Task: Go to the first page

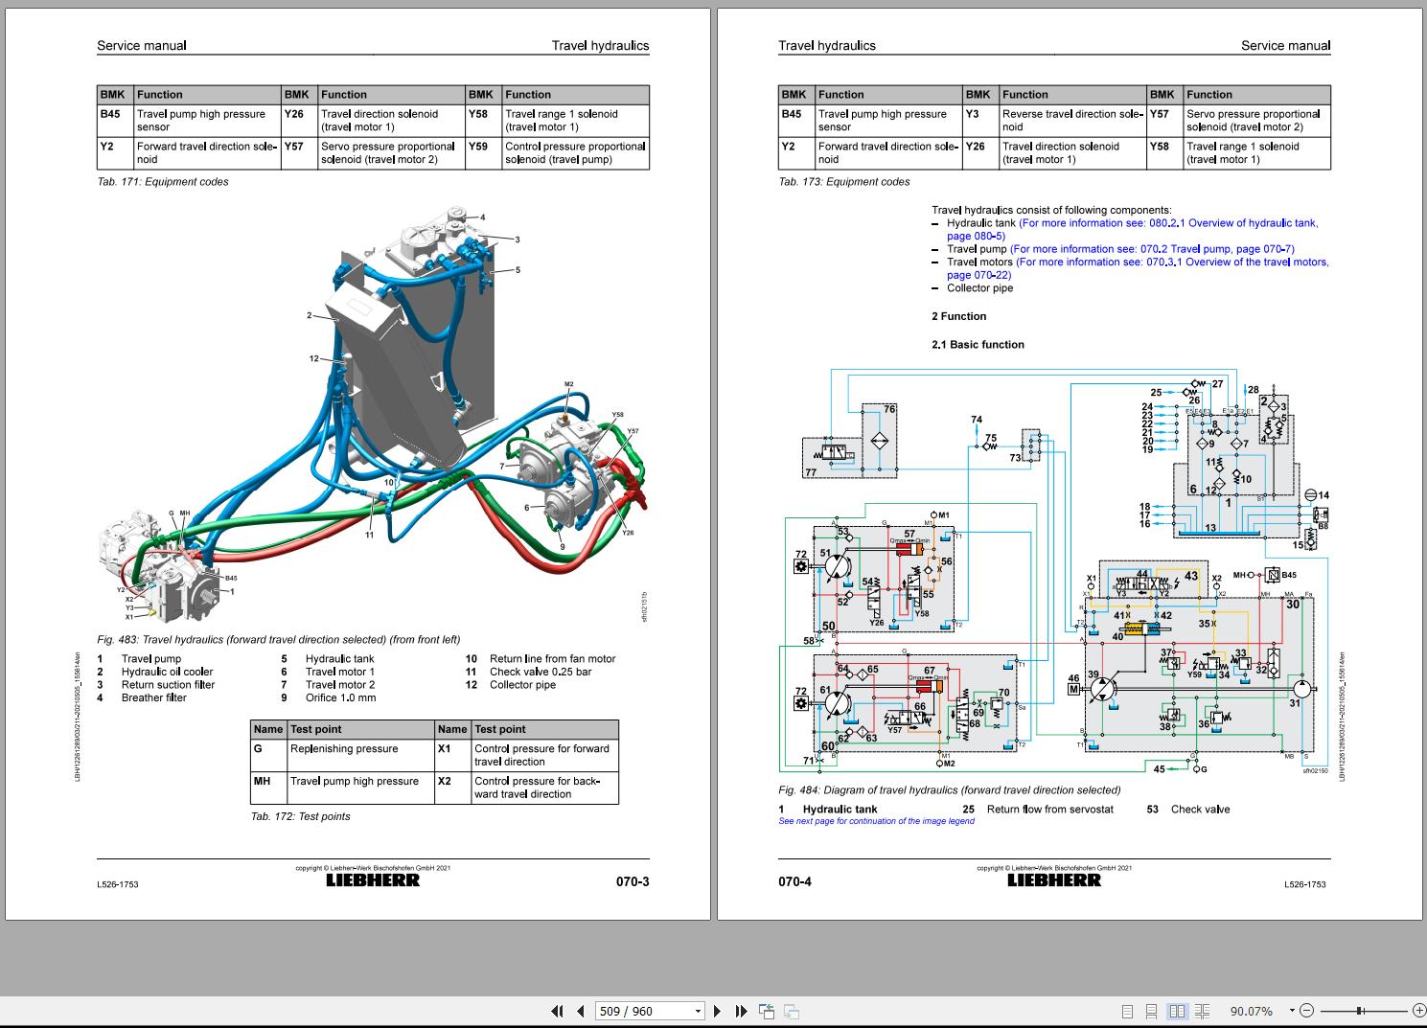Action: [557, 1011]
